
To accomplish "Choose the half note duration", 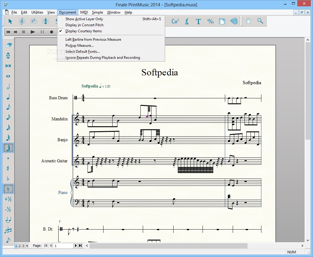I will coord(8,86).
